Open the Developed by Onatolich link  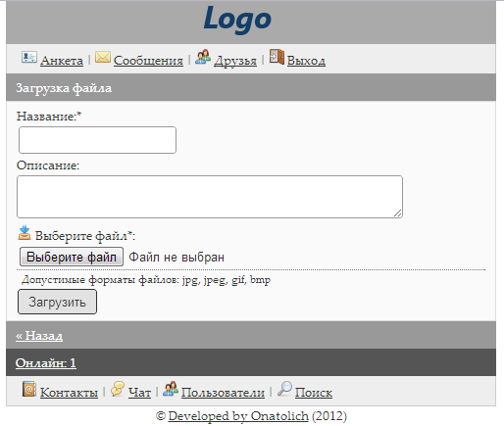pos(238,416)
